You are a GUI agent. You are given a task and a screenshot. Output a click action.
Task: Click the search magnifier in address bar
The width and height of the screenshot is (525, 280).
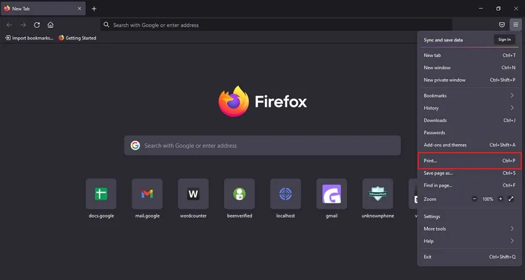106,25
